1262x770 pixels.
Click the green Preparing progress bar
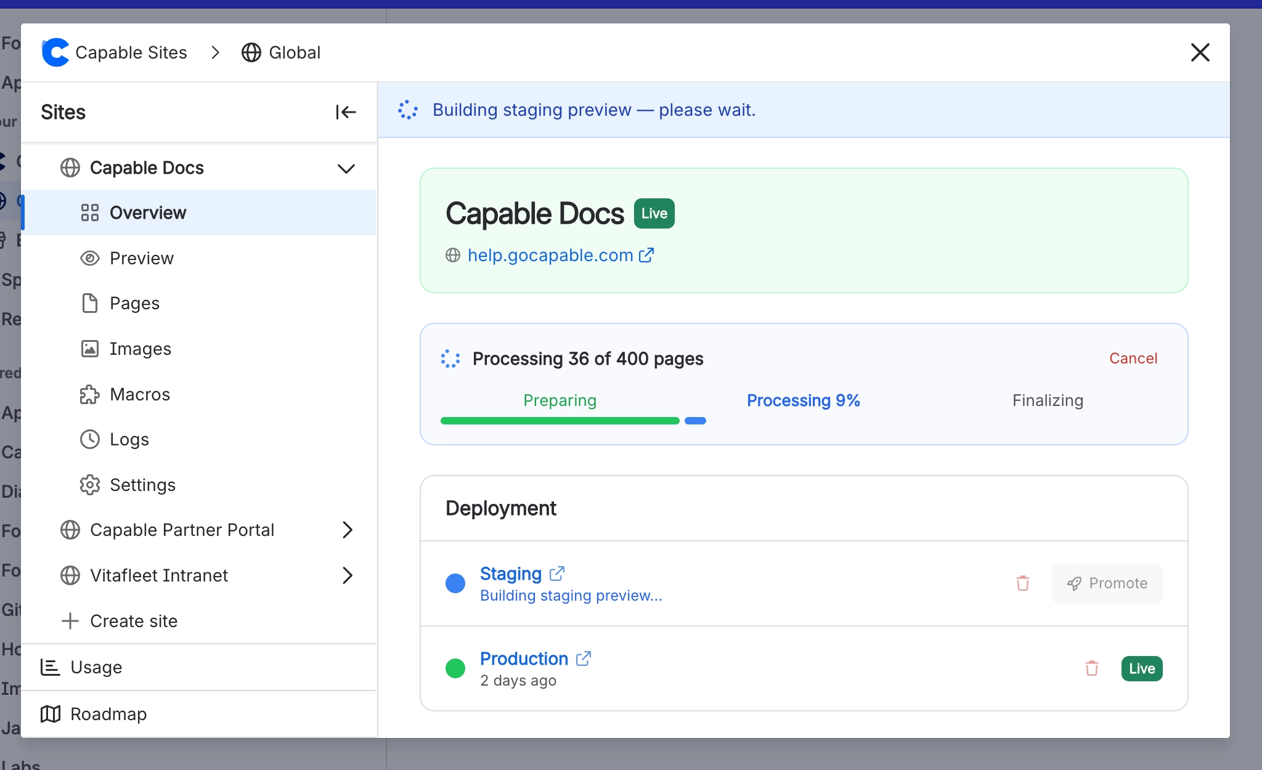click(560, 421)
